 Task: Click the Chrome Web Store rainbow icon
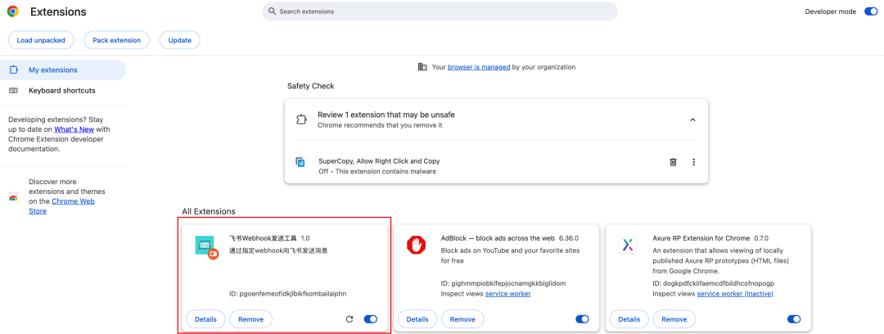click(13, 197)
